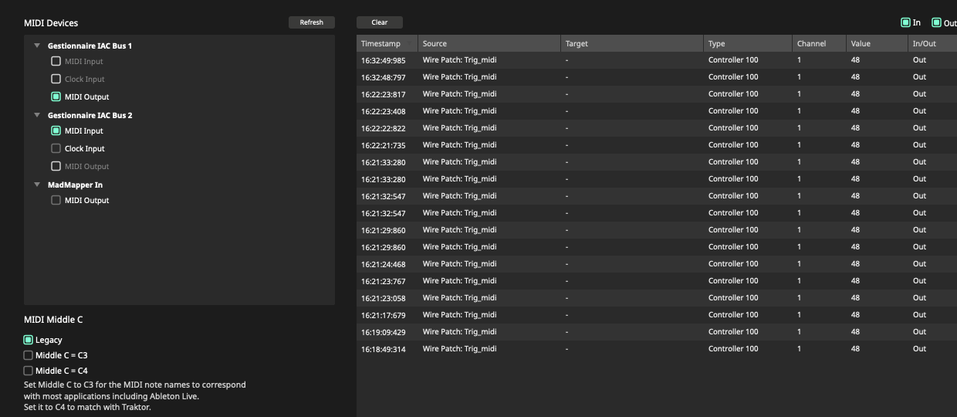Enable Clock Input under Gestionnaire IAC Bus 2
This screenshot has height=417, width=957.
coord(56,148)
